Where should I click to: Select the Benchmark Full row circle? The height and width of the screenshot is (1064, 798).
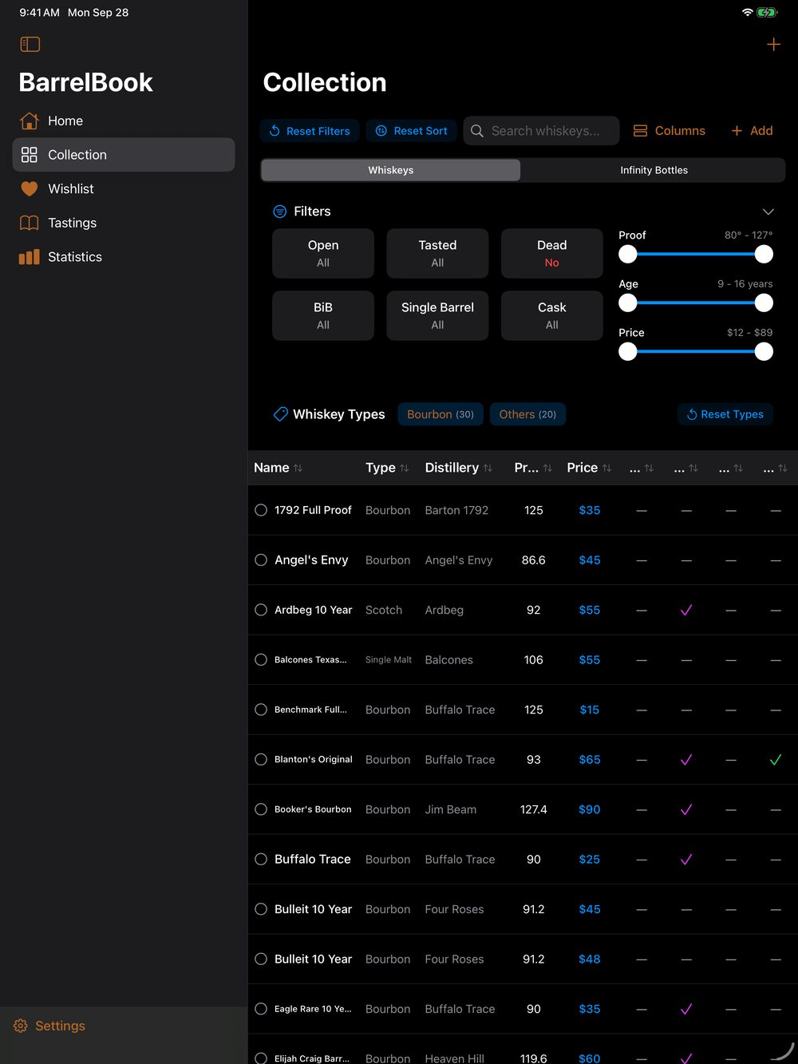(x=261, y=710)
